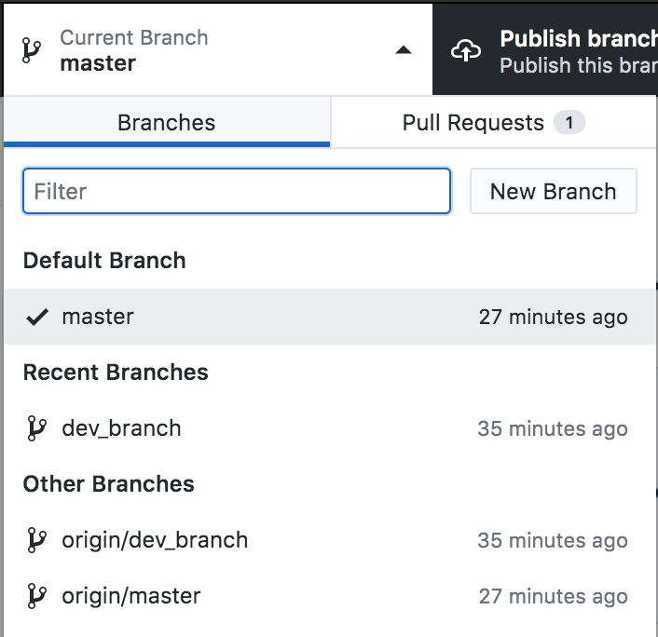
Task: Click the pull request count badge
Action: tap(569, 123)
